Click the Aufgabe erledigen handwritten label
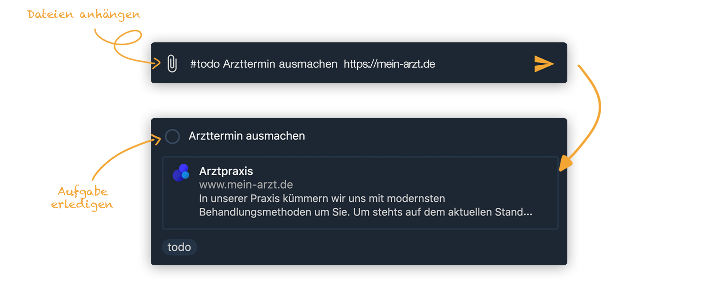Screen dimensions: 701x292 pos(83,198)
